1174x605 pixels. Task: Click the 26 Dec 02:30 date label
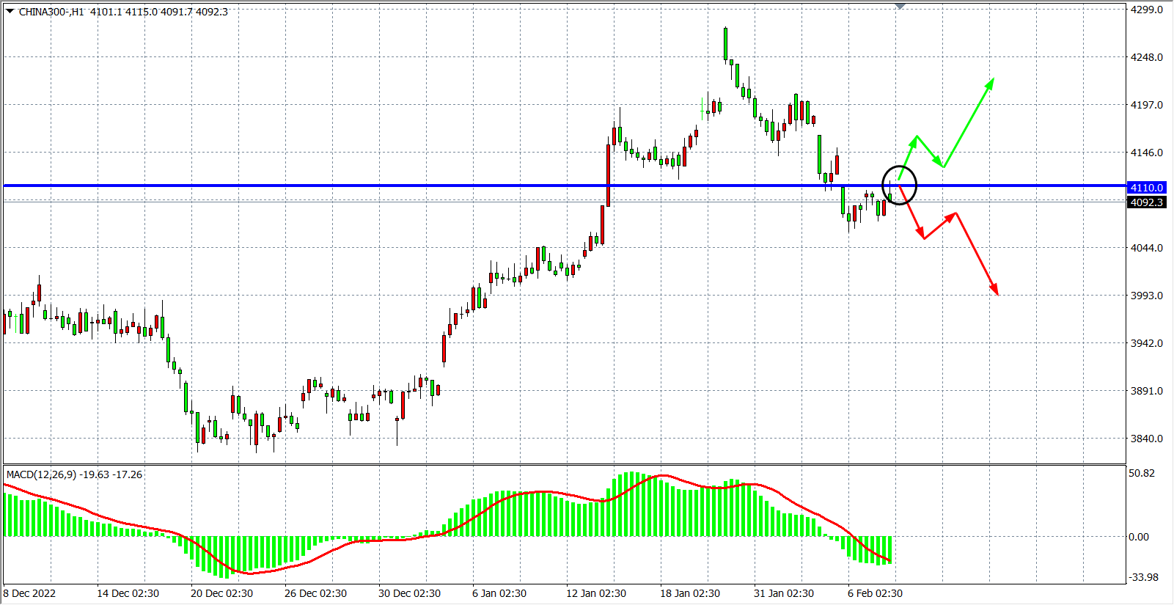tap(315, 593)
